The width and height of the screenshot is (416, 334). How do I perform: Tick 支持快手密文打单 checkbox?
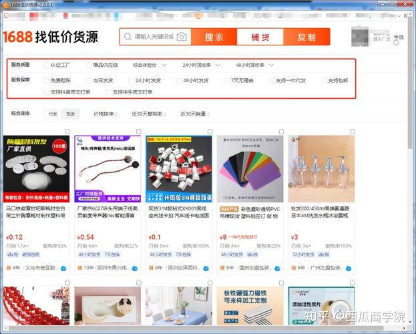pos(109,92)
